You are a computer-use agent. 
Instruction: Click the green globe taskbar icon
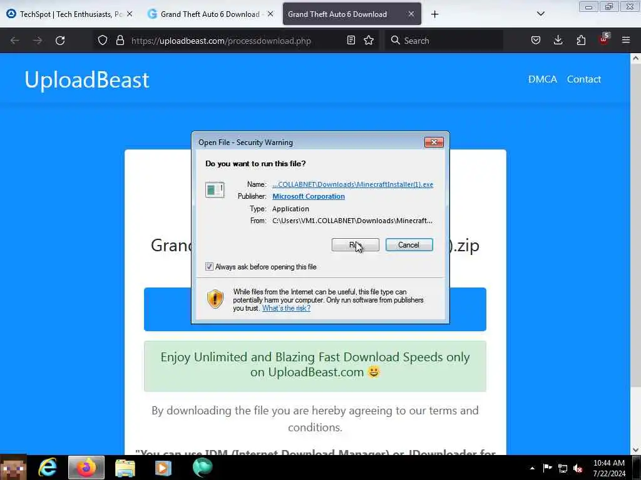pyautogui.click(x=202, y=467)
